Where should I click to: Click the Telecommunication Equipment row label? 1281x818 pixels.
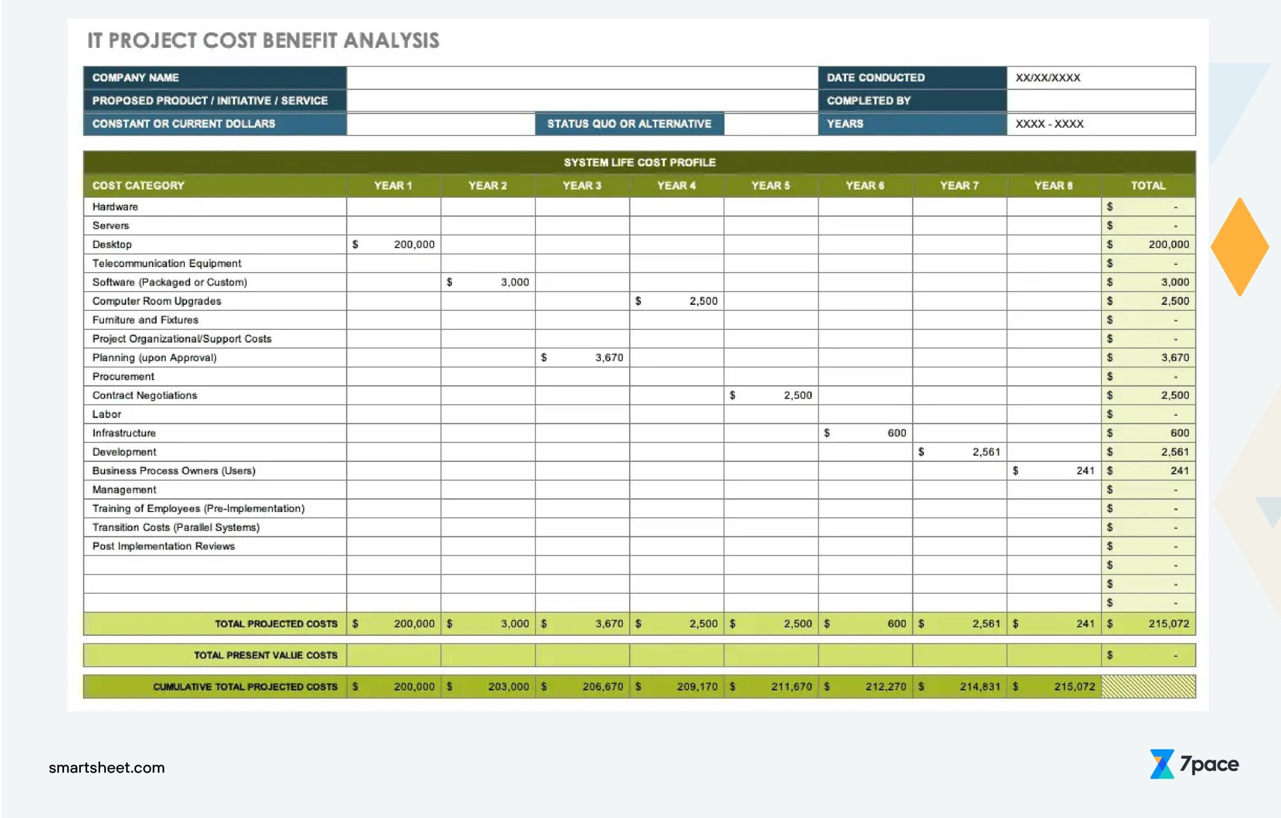[x=167, y=263]
